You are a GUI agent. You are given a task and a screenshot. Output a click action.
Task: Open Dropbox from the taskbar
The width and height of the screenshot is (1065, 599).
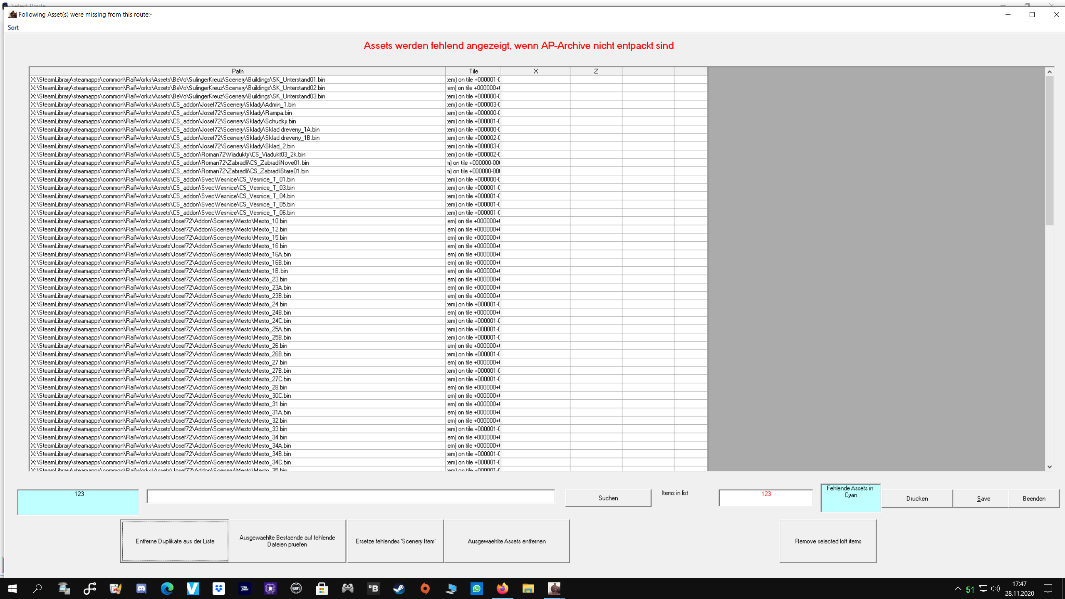(218, 588)
